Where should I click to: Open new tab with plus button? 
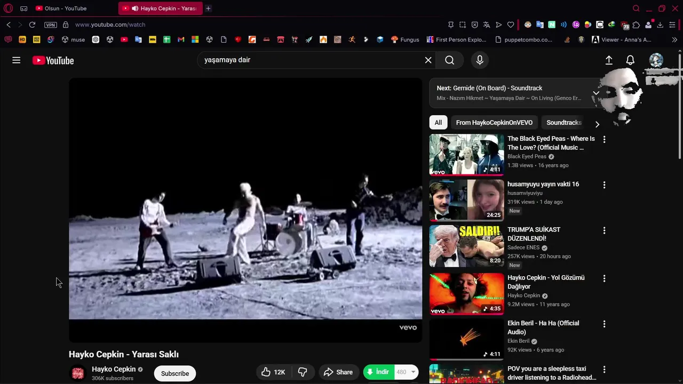coord(208,8)
